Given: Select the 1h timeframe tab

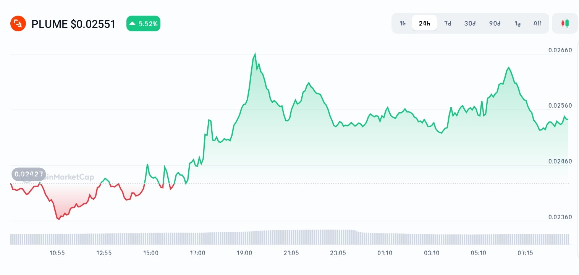Looking at the screenshot, I should (403, 23).
